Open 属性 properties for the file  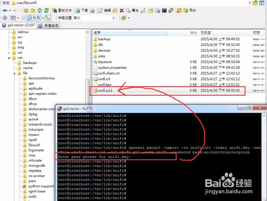[132, 11]
